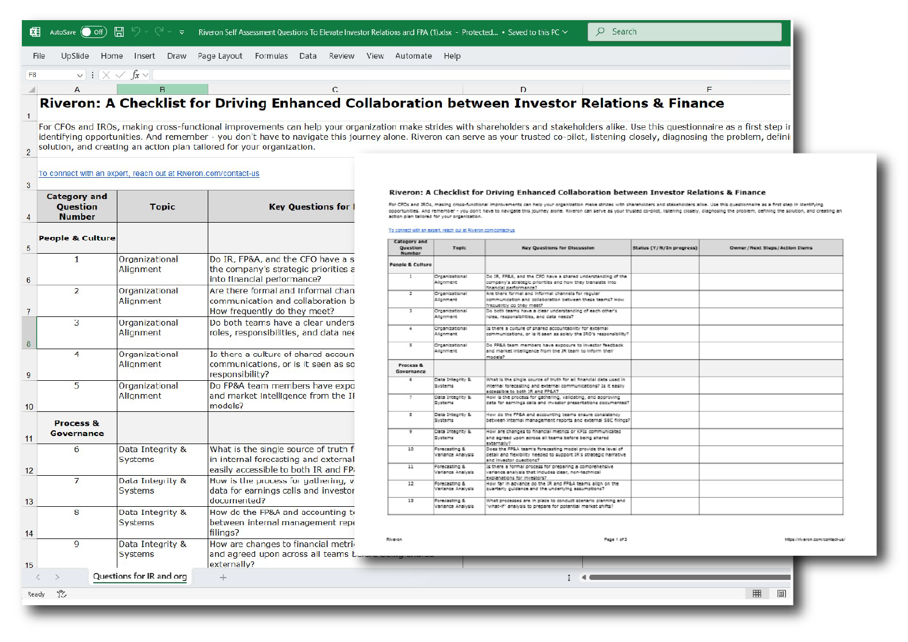
Task: Switch to Normal view icon
Action: pos(757,594)
